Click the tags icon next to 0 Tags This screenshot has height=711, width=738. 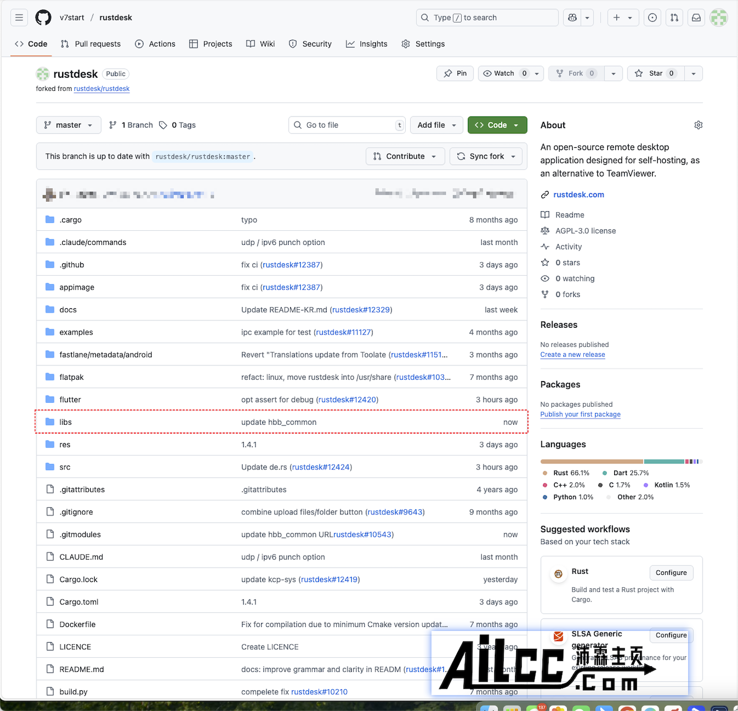point(163,125)
